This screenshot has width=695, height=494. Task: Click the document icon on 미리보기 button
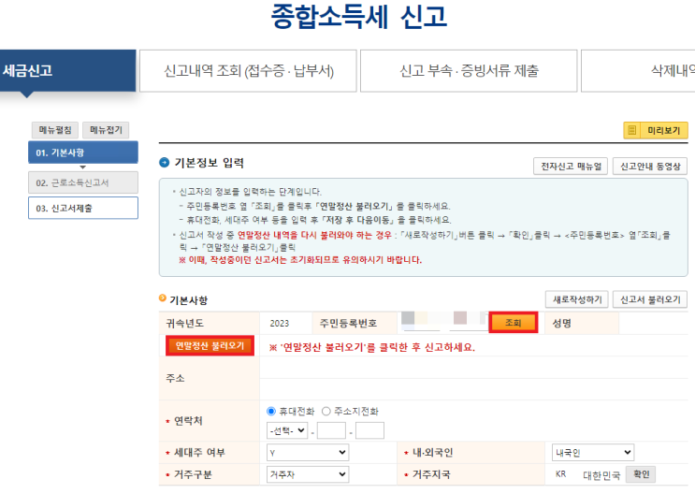tap(632, 130)
